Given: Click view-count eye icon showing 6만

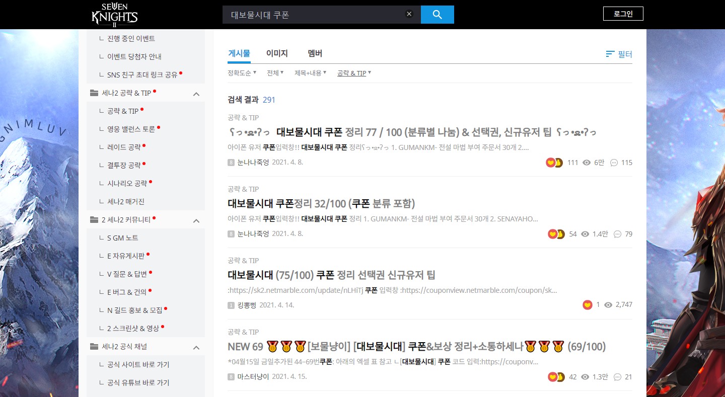Looking at the screenshot, I should pyautogui.click(x=586, y=163).
